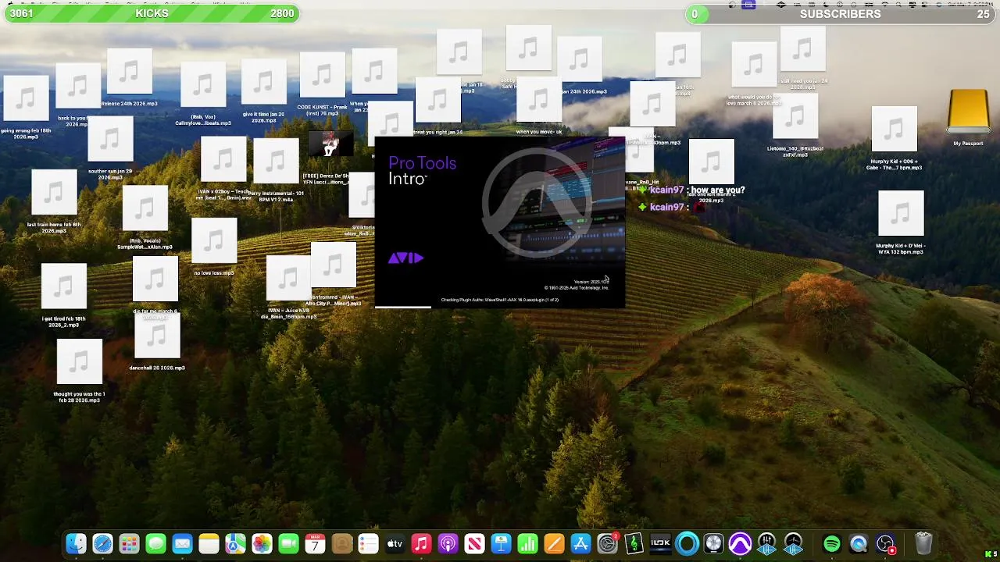Launch Safari from the Dock
This screenshot has width=1000, height=562.
pyautogui.click(x=102, y=543)
